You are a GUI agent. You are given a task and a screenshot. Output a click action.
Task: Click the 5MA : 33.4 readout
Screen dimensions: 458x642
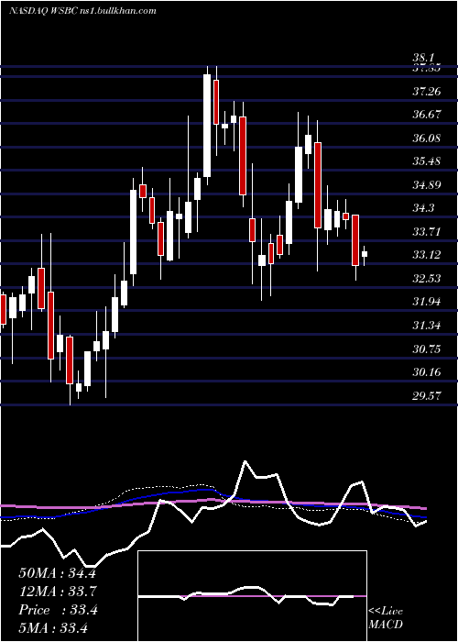53,627
